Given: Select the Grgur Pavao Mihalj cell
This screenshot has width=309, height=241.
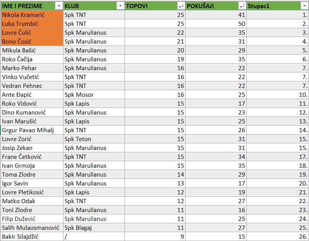Looking at the screenshot, I should [31, 130].
